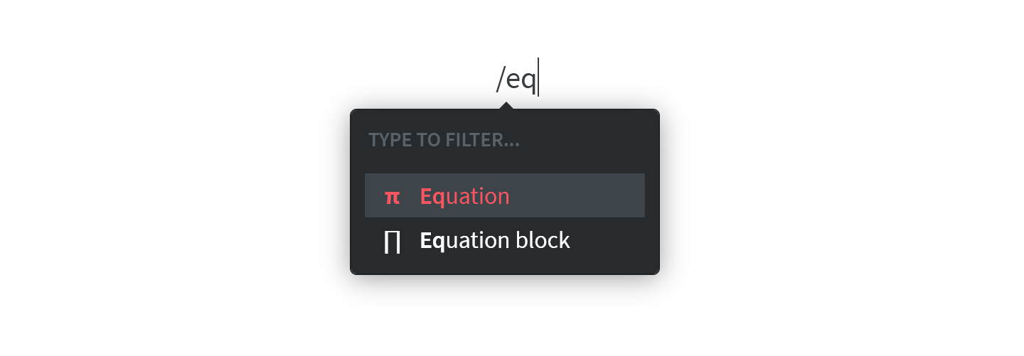This screenshot has height=356, width=1024.
Task: Click the white editor area right of the popup
Action: (x=843, y=192)
